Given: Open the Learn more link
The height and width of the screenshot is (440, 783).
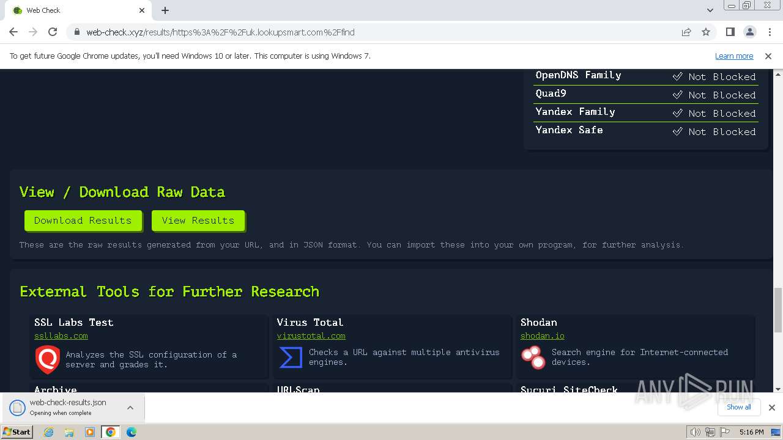Looking at the screenshot, I should (734, 56).
